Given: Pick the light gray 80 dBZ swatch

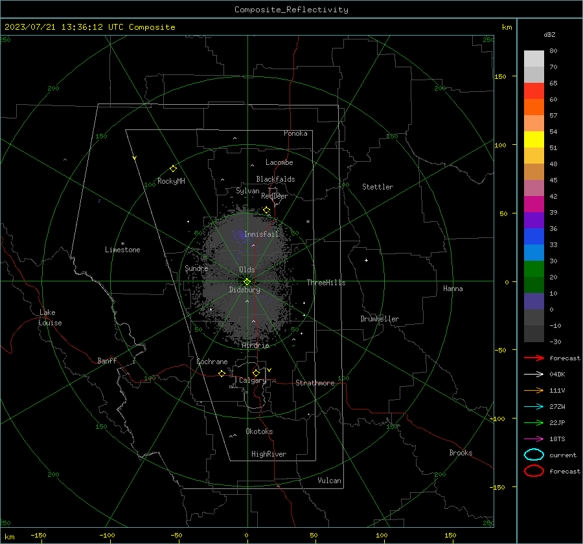Looking at the screenshot, I should (534, 58).
